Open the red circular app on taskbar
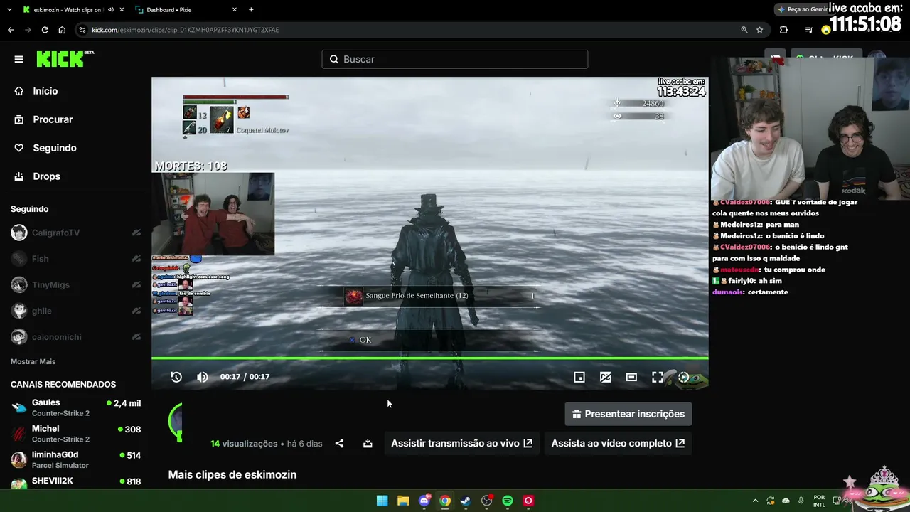Screen dimensions: 910x512 (x=528, y=501)
